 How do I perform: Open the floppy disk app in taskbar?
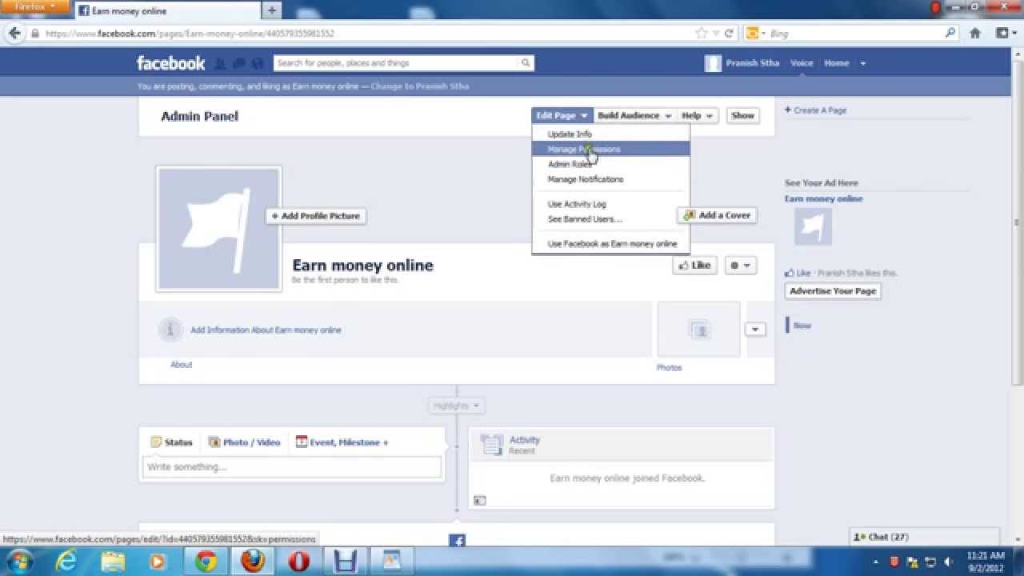coord(345,562)
